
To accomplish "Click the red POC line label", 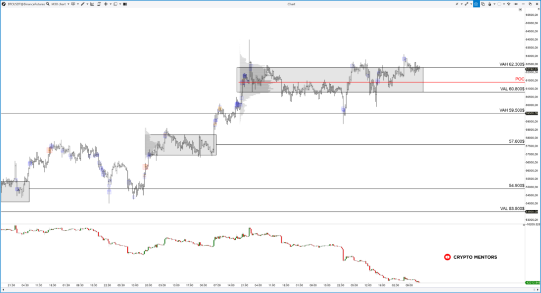I will pos(519,79).
